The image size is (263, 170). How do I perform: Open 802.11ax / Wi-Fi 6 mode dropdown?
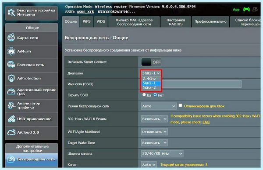pyautogui.click(x=154, y=119)
